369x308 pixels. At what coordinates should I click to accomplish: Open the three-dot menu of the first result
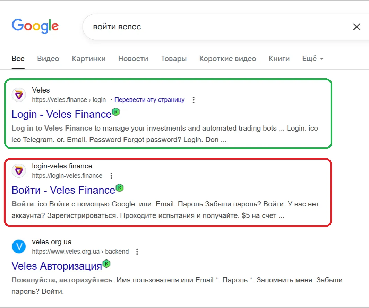194,99
